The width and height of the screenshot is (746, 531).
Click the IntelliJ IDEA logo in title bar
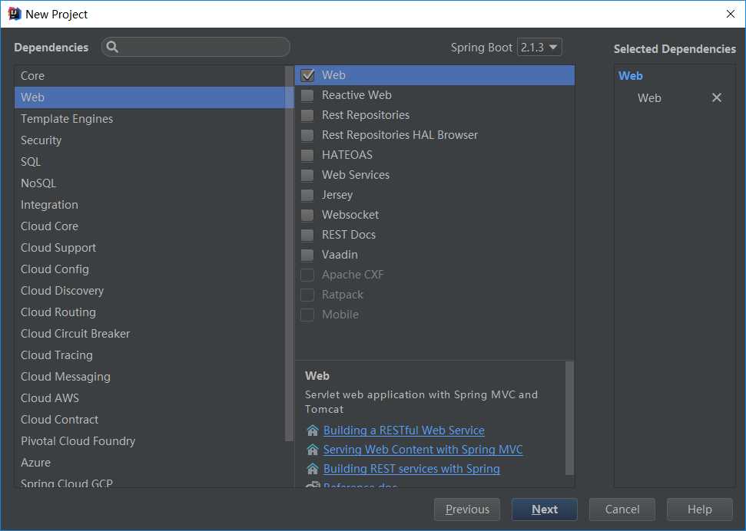click(15, 14)
